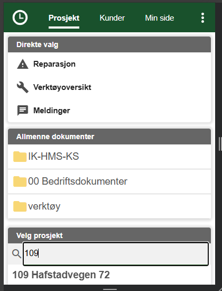Viewport: 222px width, 291px height.
Task: Open the three-dot overflow menu
Action: [203, 18]
